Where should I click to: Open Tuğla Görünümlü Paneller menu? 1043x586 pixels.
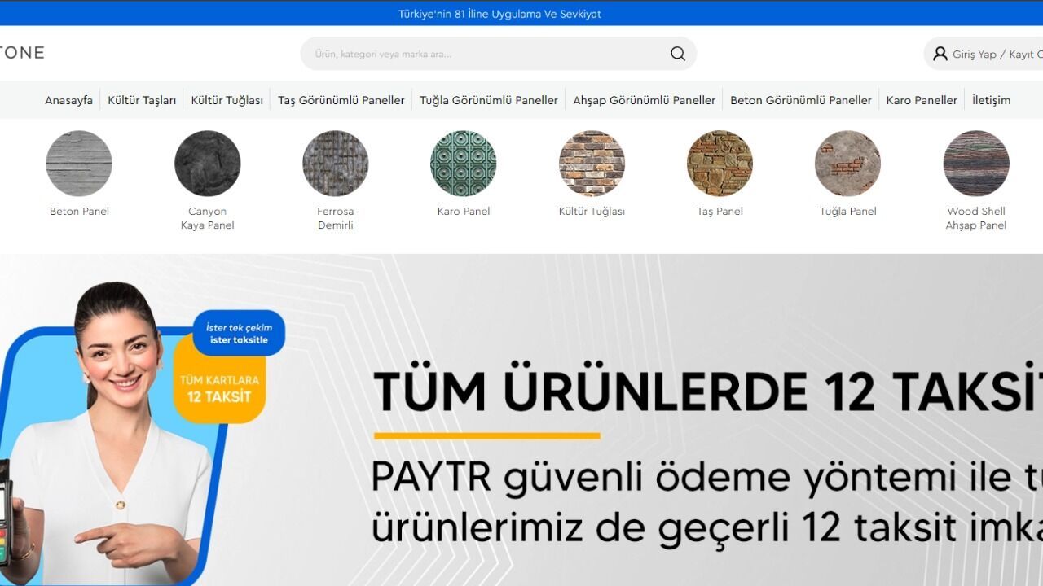[488, 100]
